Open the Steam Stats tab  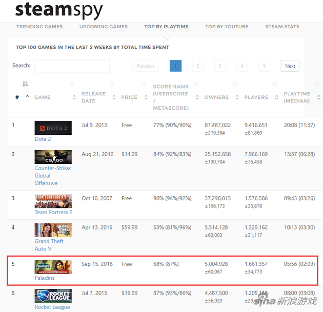click(x=282, y=27)
